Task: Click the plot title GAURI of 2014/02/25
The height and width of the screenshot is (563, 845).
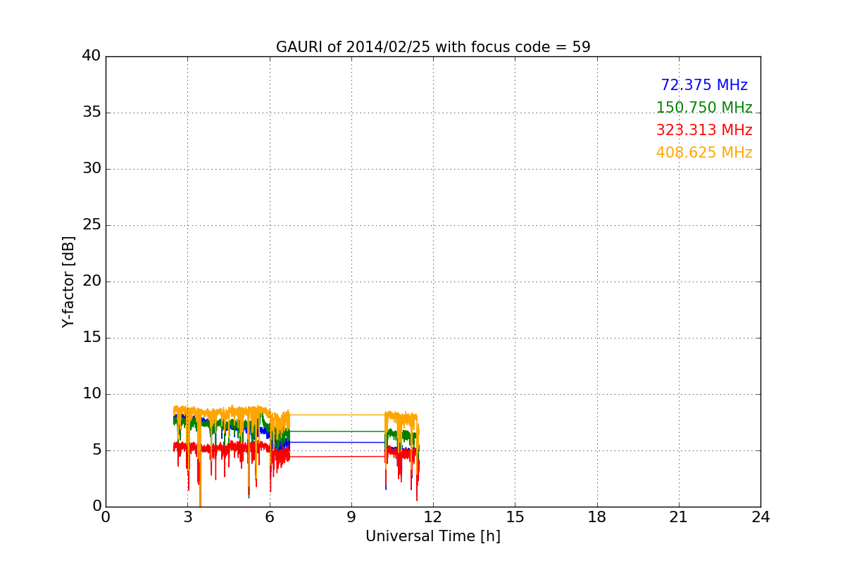Action: 433,47
